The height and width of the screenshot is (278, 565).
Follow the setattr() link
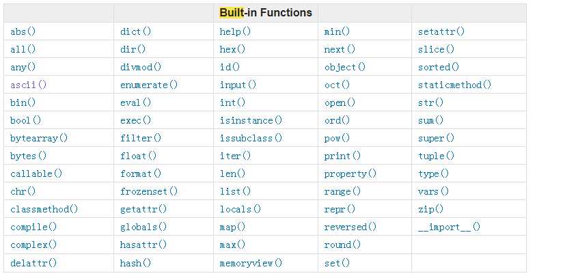[x=441, y=31]
